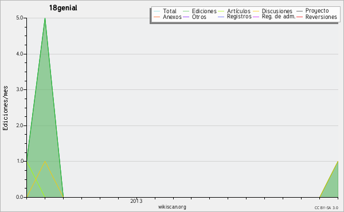Select the Reg. de adm. legend entry

tap(279, 17)
